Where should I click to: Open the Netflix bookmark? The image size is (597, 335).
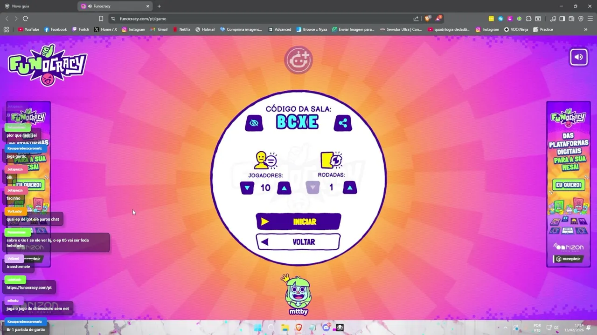(181, 29)
